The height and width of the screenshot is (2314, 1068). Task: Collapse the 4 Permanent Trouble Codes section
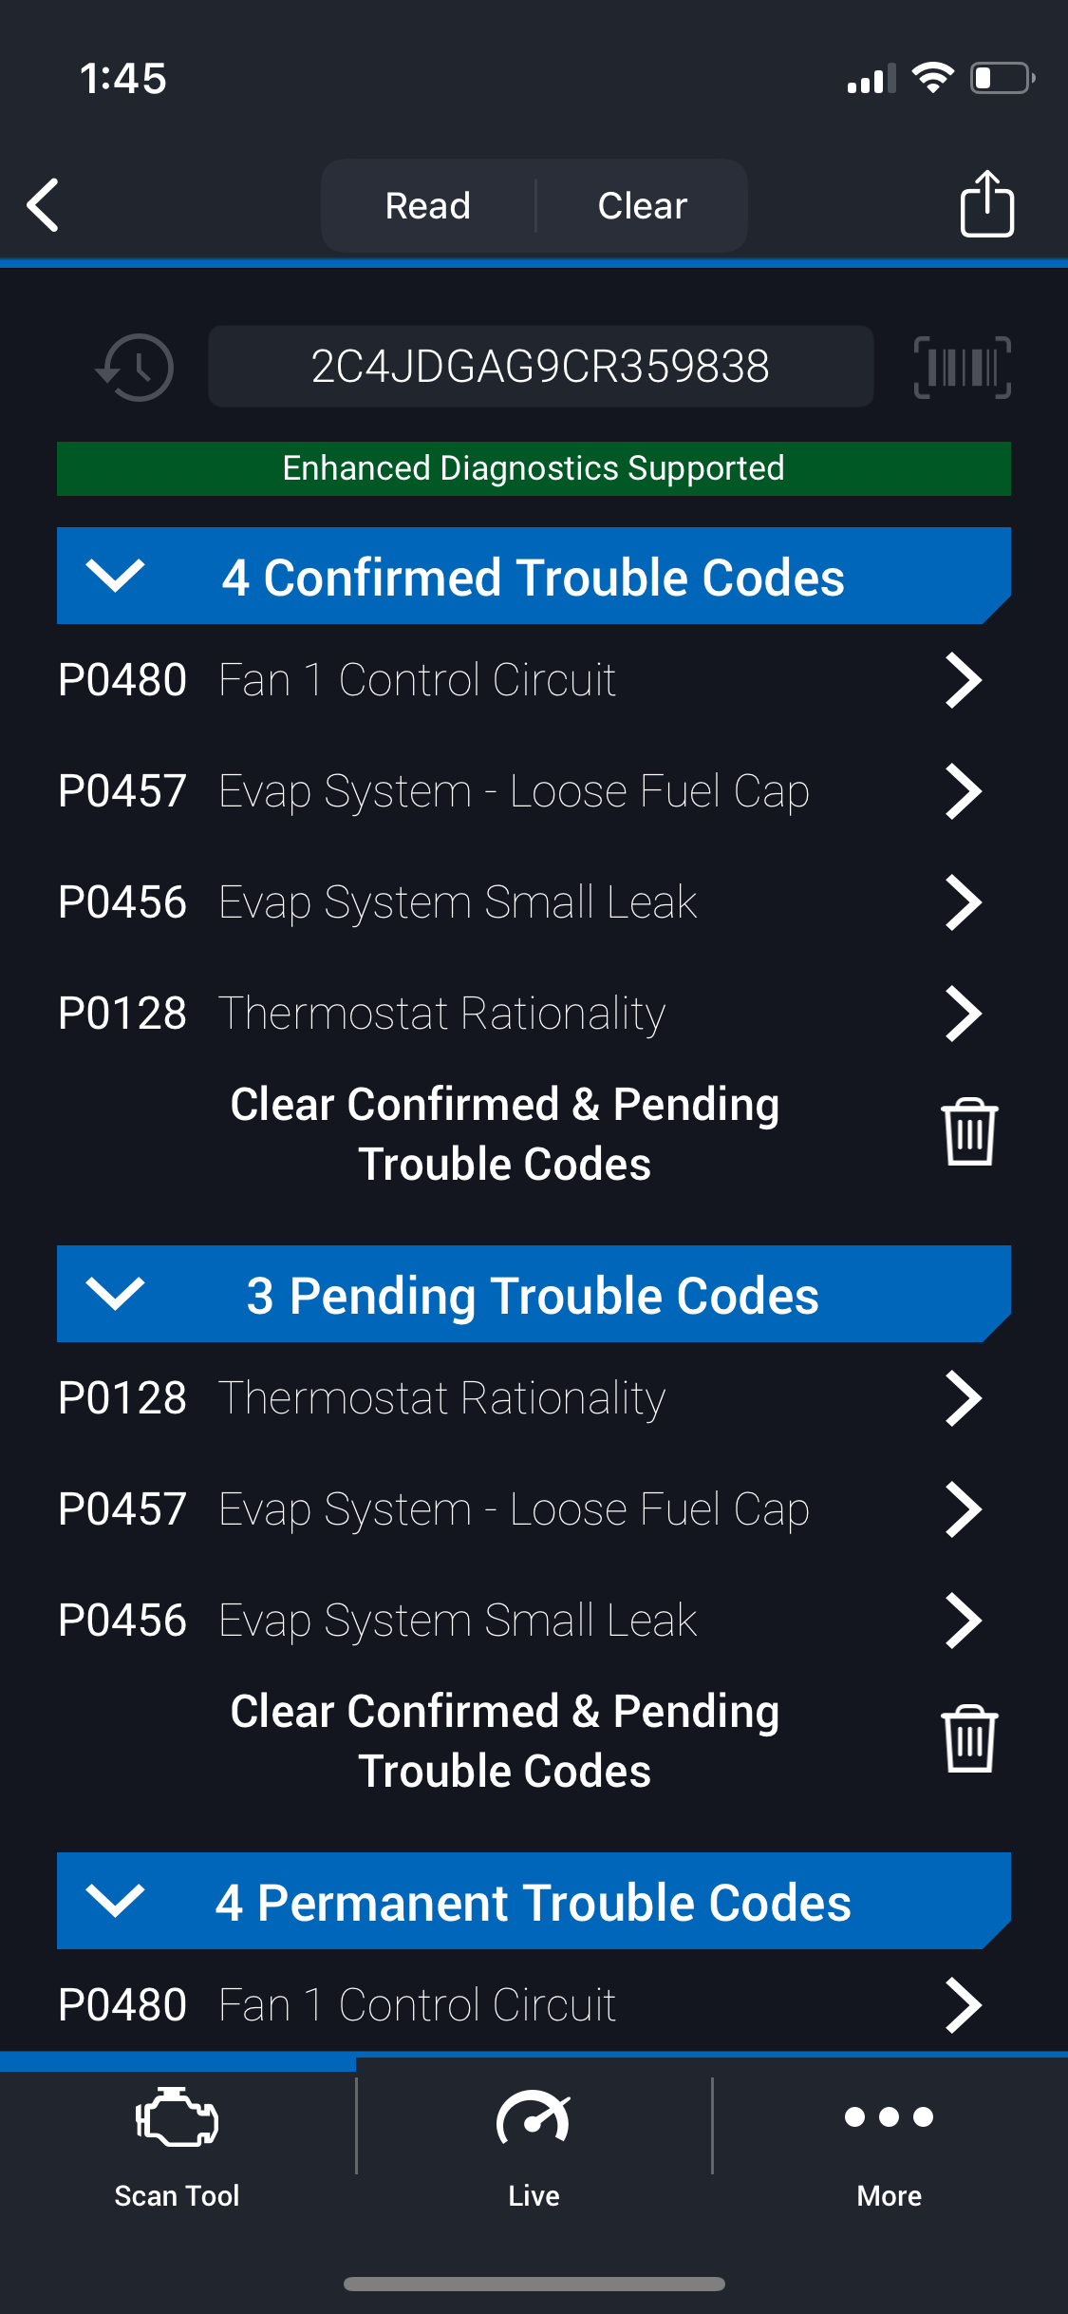pos(115,1901)
